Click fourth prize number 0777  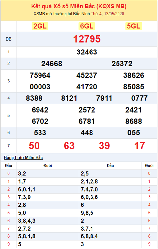point(140,98)
